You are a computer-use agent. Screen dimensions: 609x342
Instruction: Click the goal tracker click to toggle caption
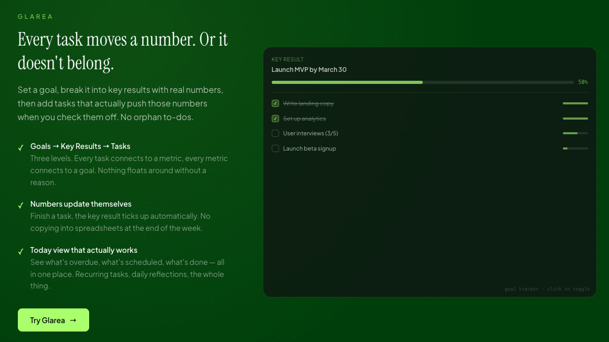[547, 289]
